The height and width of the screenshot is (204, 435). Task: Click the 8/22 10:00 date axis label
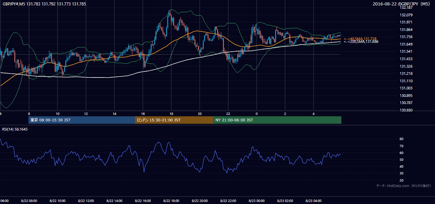click(58, 201)
